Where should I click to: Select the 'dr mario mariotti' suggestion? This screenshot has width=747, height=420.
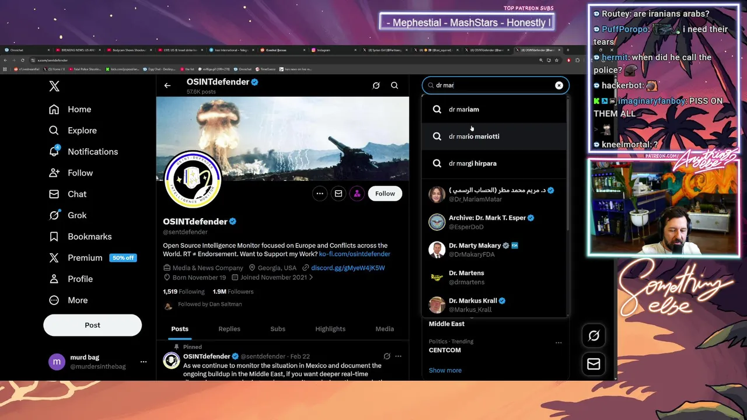(x=494, y=136)
